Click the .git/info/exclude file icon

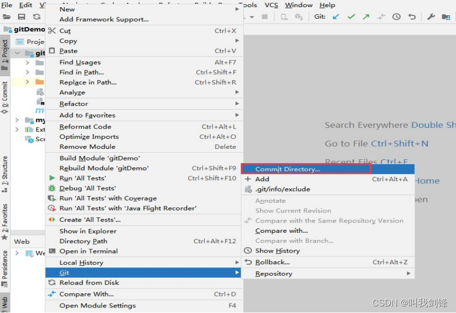[x=248, y=189]
